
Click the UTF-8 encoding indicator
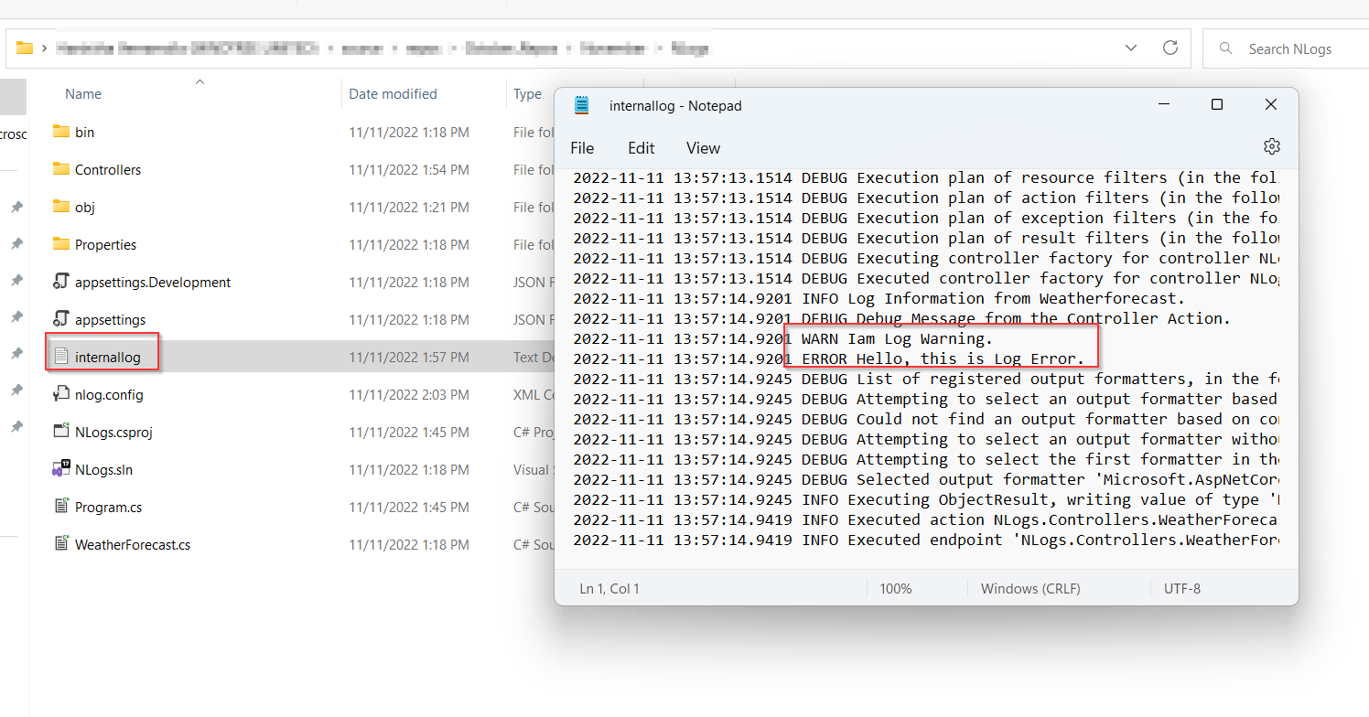tap(1182, 589)
